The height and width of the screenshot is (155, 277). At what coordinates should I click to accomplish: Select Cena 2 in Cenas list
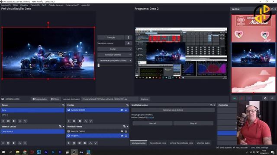pyautogui.click(x=32, y=115)
